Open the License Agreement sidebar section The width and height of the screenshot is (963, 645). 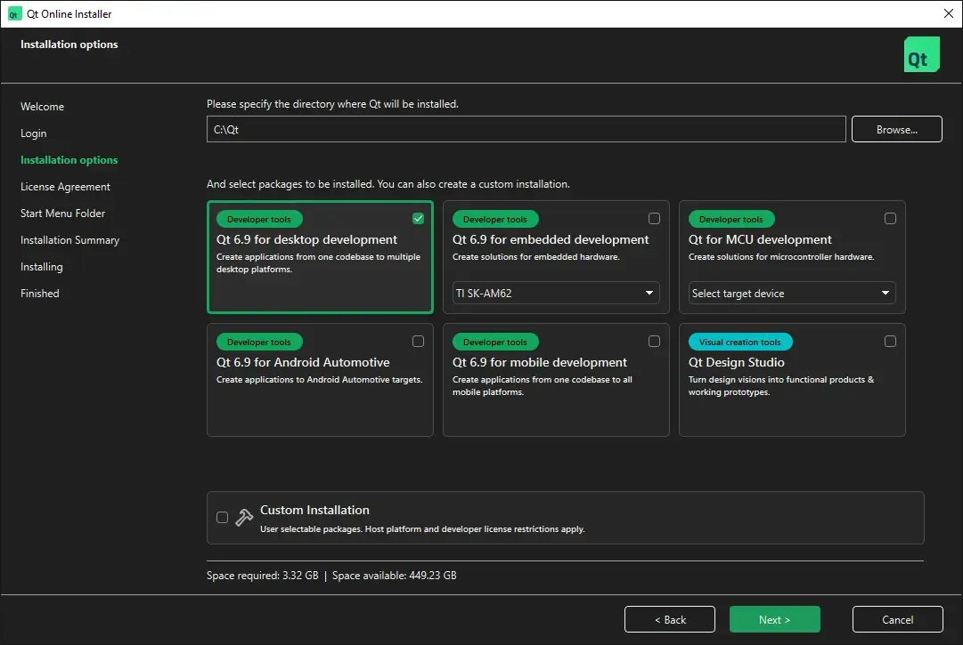pyautogui.click(x=64, y=186)
